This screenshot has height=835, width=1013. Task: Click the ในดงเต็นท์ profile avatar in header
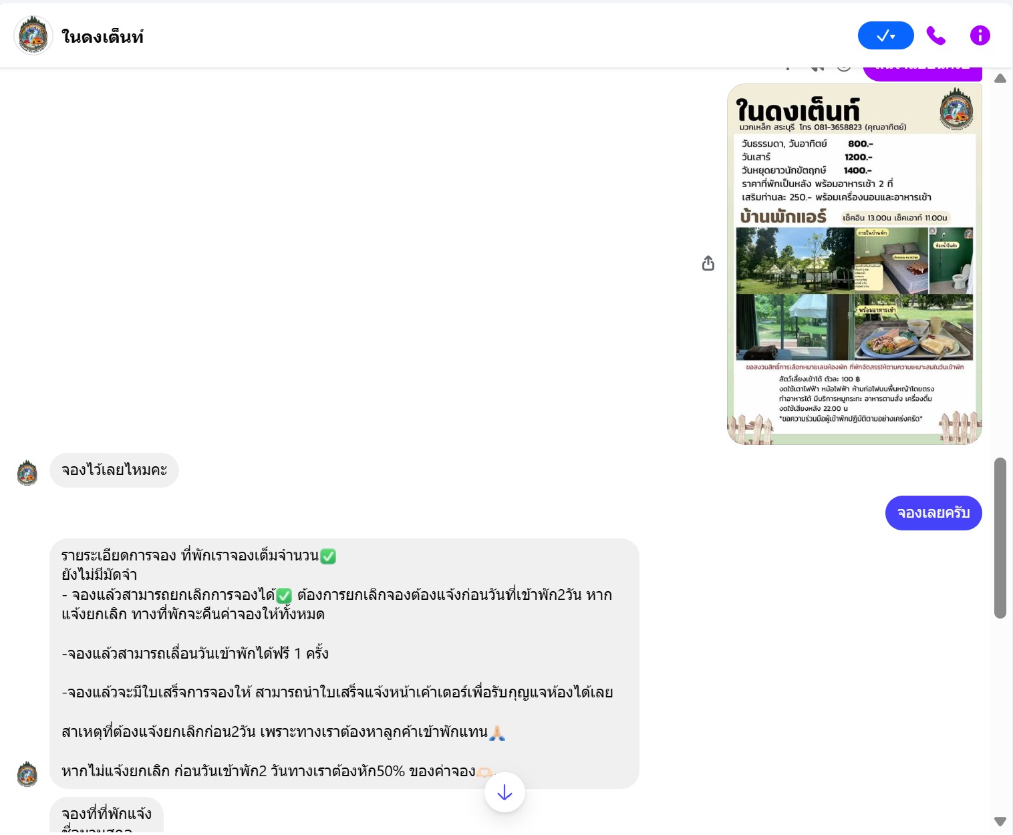[33, 35]
